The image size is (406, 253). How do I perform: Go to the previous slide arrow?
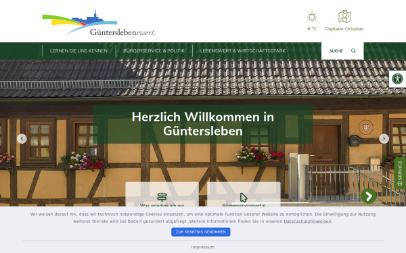[x=22, y=138]
